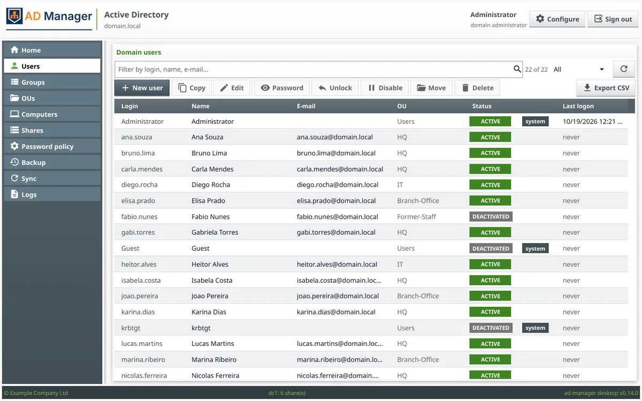This screenshot has width=642, height=401.
Task: Select the ana.souza login cell
Action: click(x=137, y=137)
